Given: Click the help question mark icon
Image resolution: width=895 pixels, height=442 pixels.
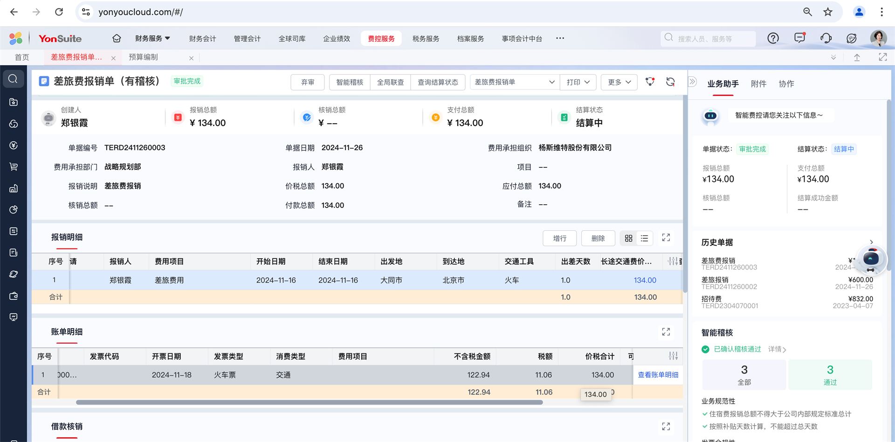Looking at the screenshot, I should point(773,39).
